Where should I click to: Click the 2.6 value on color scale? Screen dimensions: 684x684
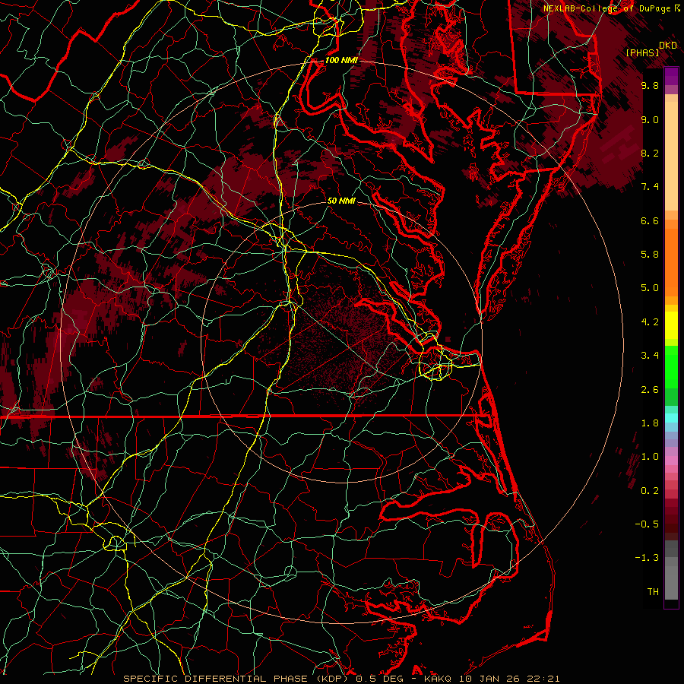tap(650, 390)
